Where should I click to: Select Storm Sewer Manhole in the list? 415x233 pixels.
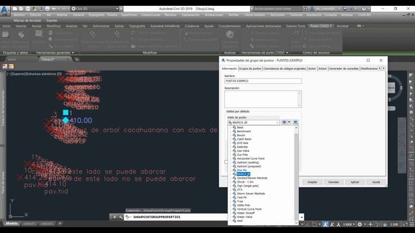(x=251, y=194)
